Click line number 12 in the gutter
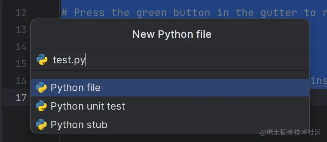327x142 pixels. click(21, 13)
